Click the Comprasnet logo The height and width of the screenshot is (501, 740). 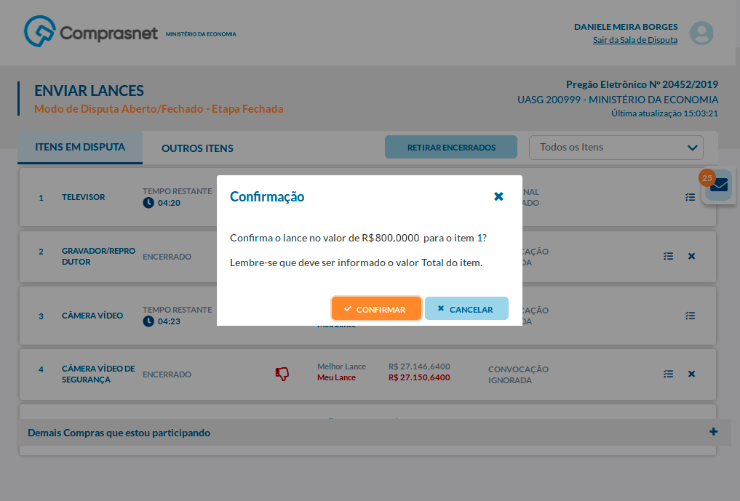point(91,33)
